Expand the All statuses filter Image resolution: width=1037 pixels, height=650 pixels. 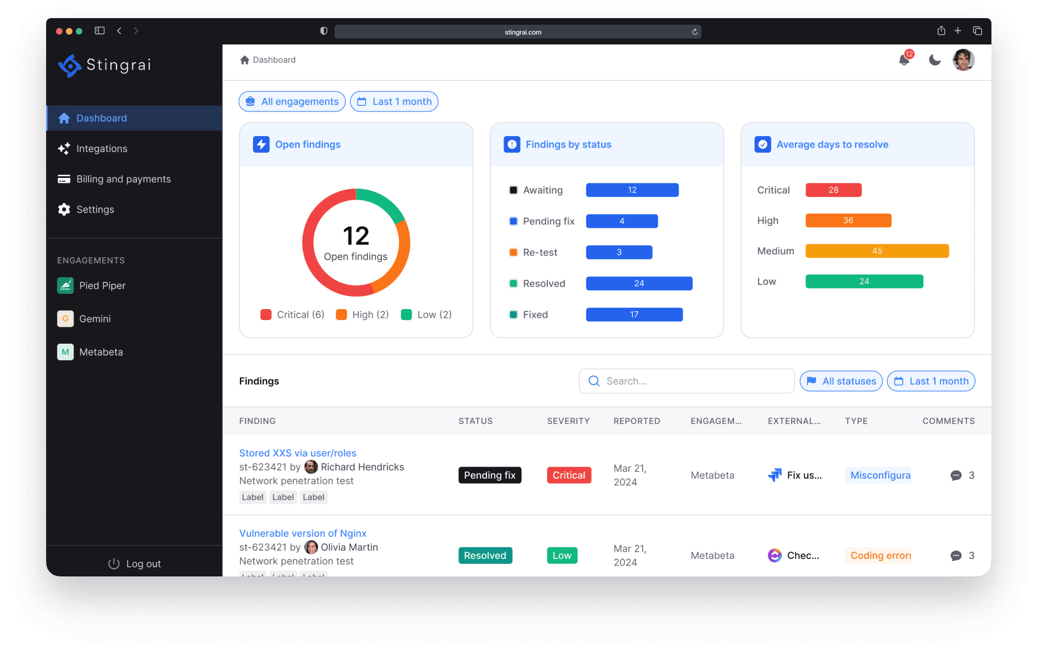point(841,381)
